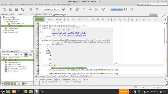Open the MutableTreeNode link in Javadoc popup
The width and height of the screenshot is (168, 94).
tap(75, 36)
